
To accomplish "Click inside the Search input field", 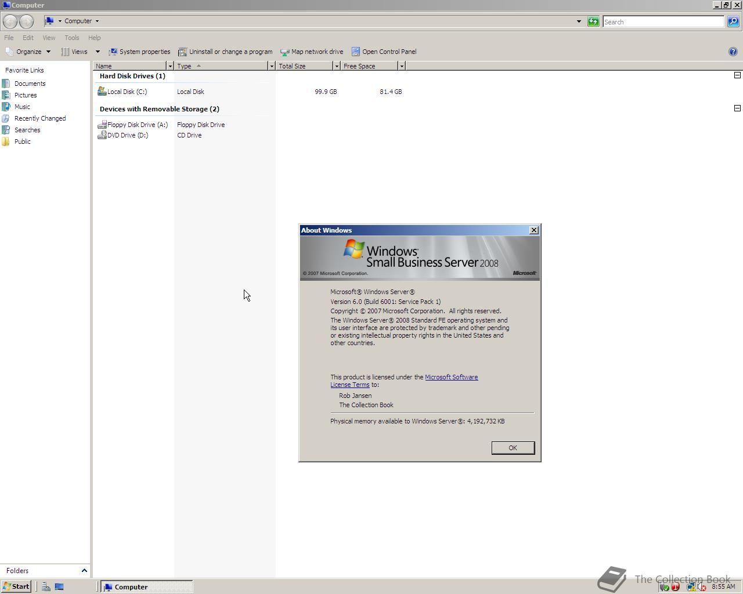I will click(x=663, y=21).
